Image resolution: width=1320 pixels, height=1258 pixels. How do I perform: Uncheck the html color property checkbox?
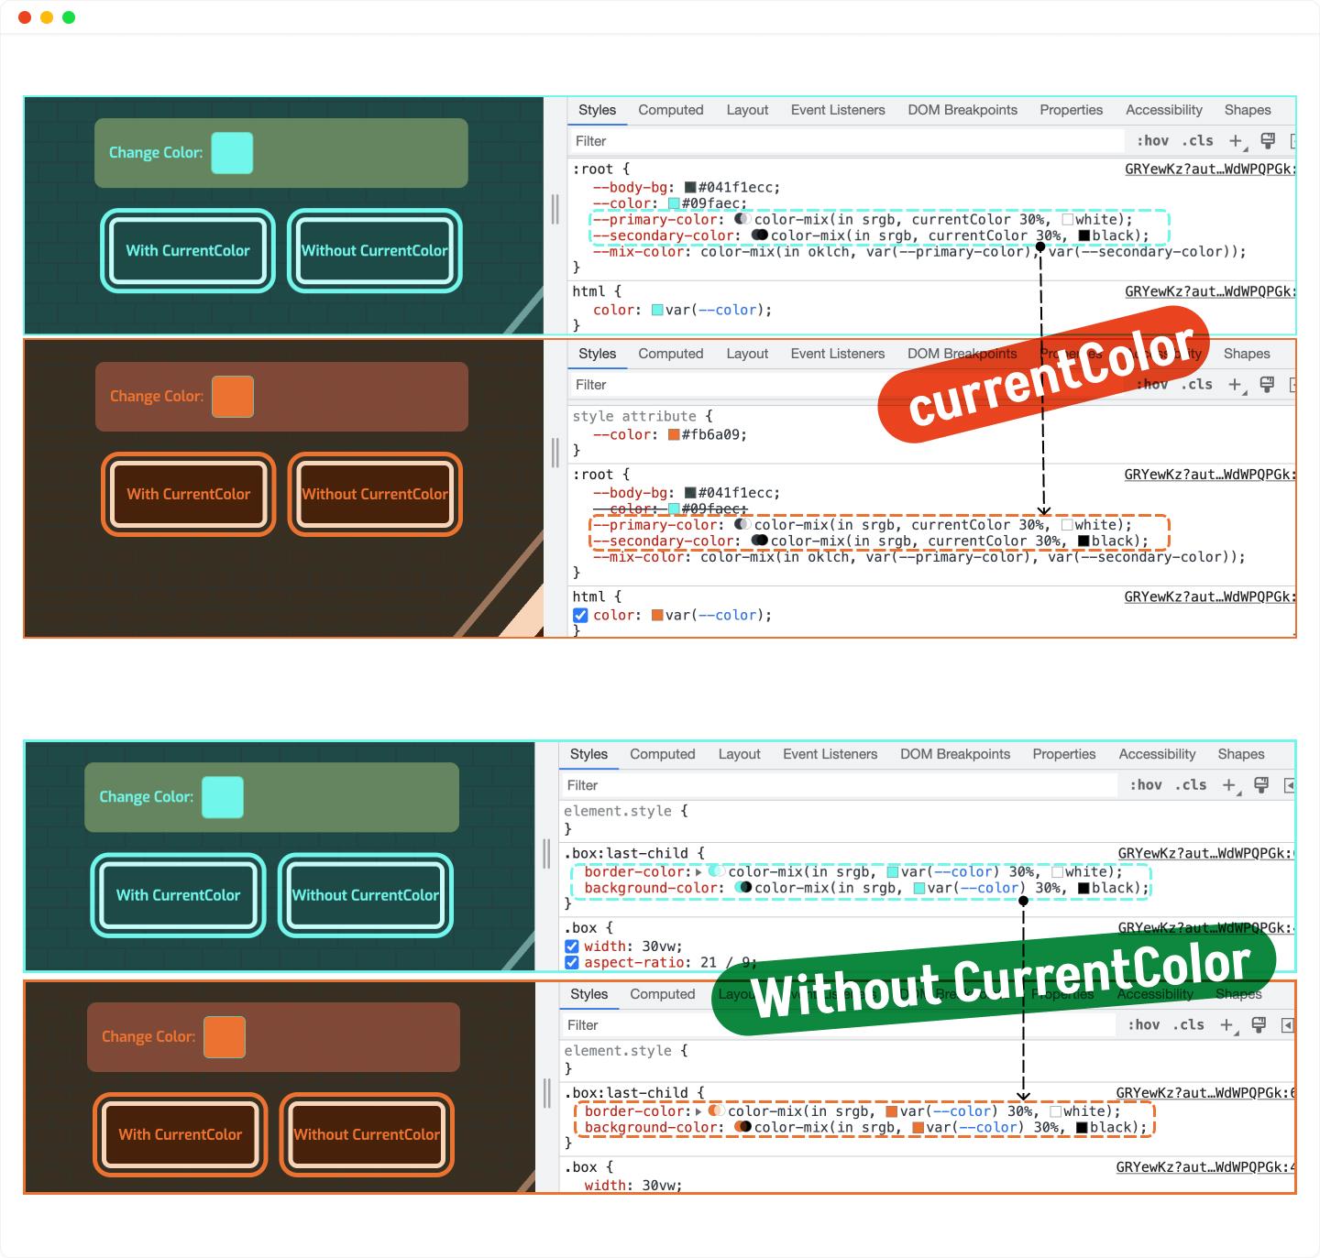click(580, 616)
